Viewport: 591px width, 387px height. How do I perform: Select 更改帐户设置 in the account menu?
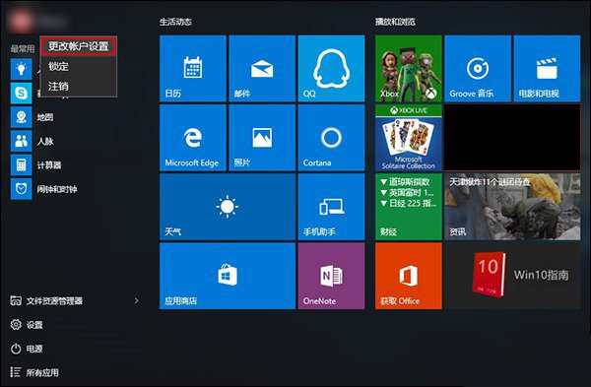pos(79,46)
